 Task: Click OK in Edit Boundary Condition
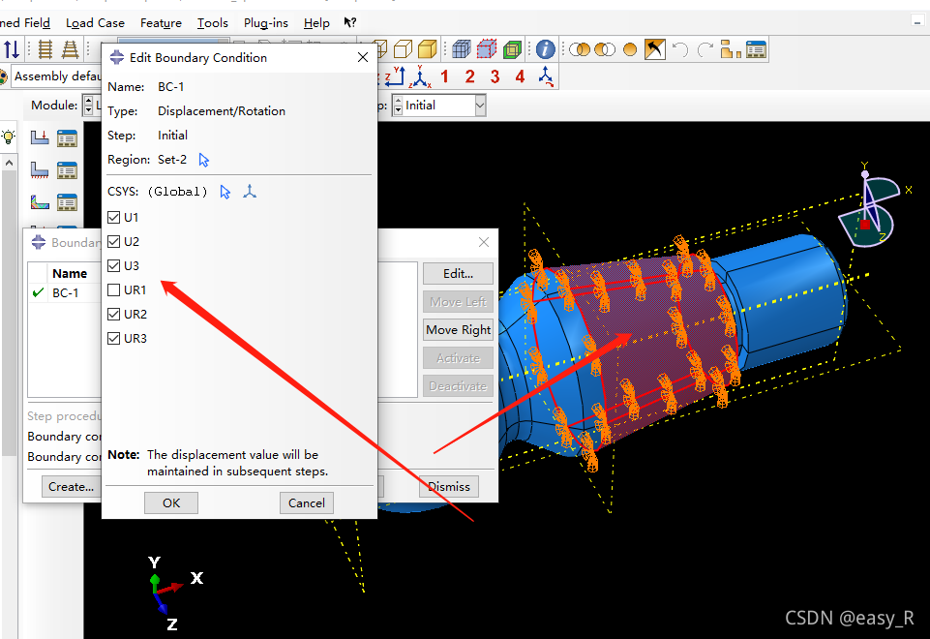[x=171, y=503]
